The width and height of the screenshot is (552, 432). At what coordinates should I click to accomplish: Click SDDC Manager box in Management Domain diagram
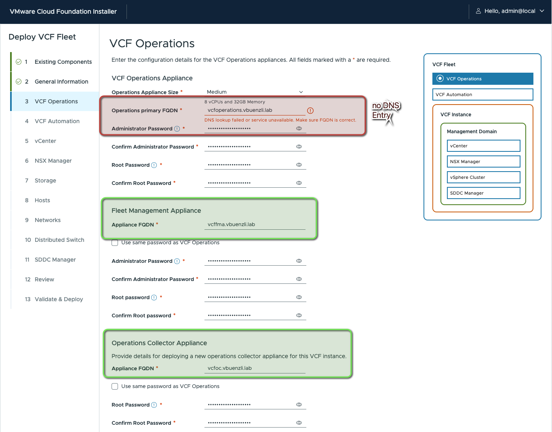coord(484,193)
